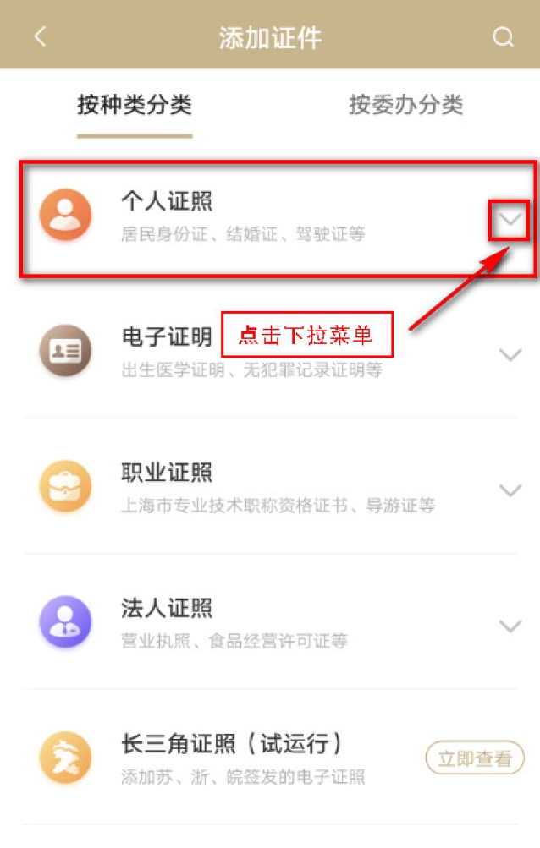The width and height of the screenshot is (540, 848).
Task: Switch to 按种类分类 tab
Action: click(x=135, y=105)
